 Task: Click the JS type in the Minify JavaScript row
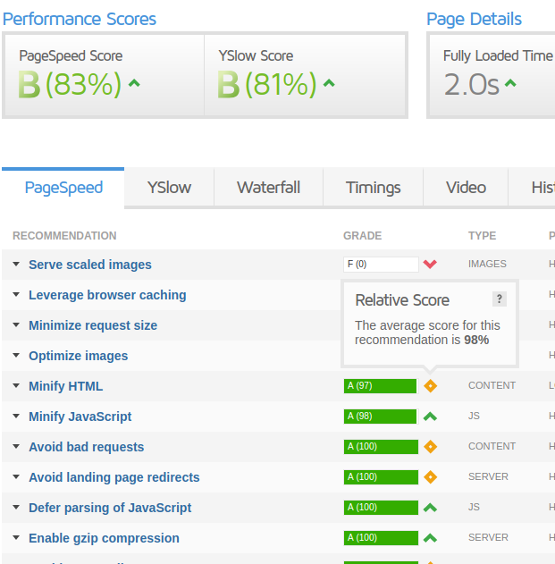point(474,416)
